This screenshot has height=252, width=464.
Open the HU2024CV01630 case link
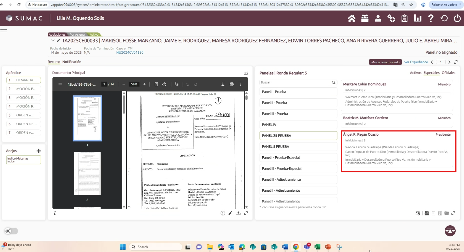(130, 53)
